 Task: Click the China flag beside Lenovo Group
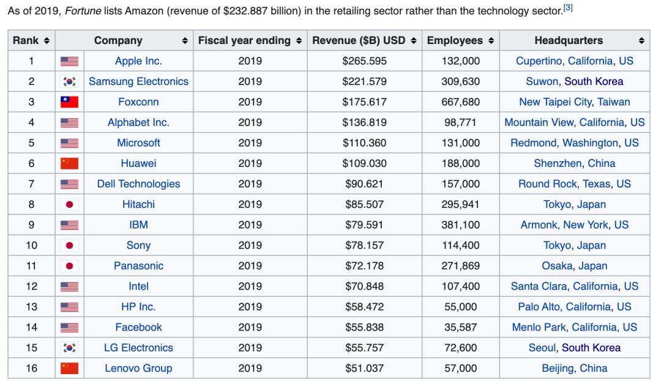69,368
